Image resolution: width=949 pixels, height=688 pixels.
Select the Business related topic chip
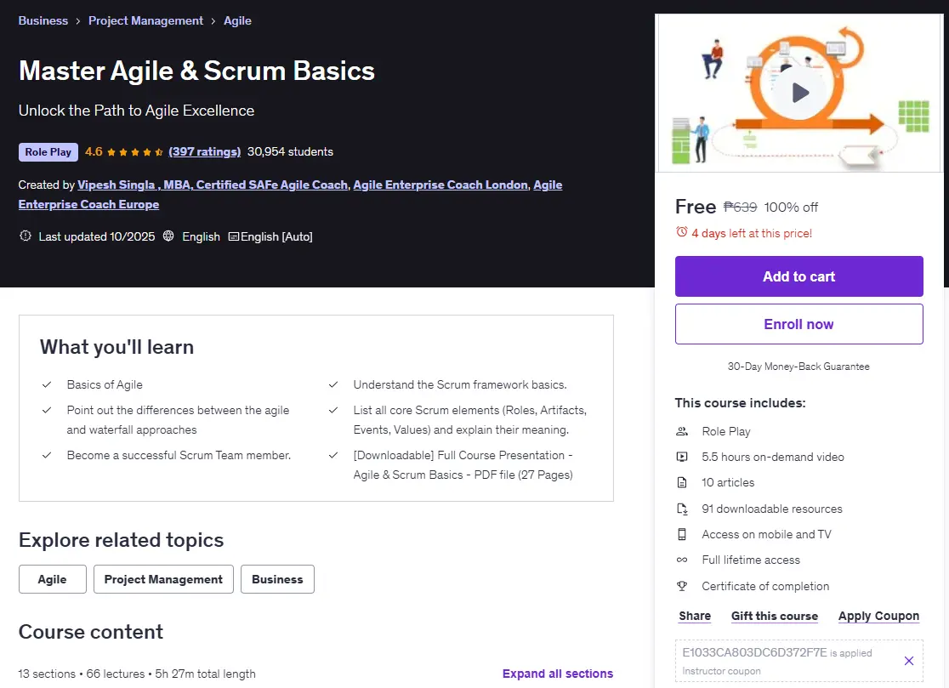pyautogui.click(x=277, y=579)
